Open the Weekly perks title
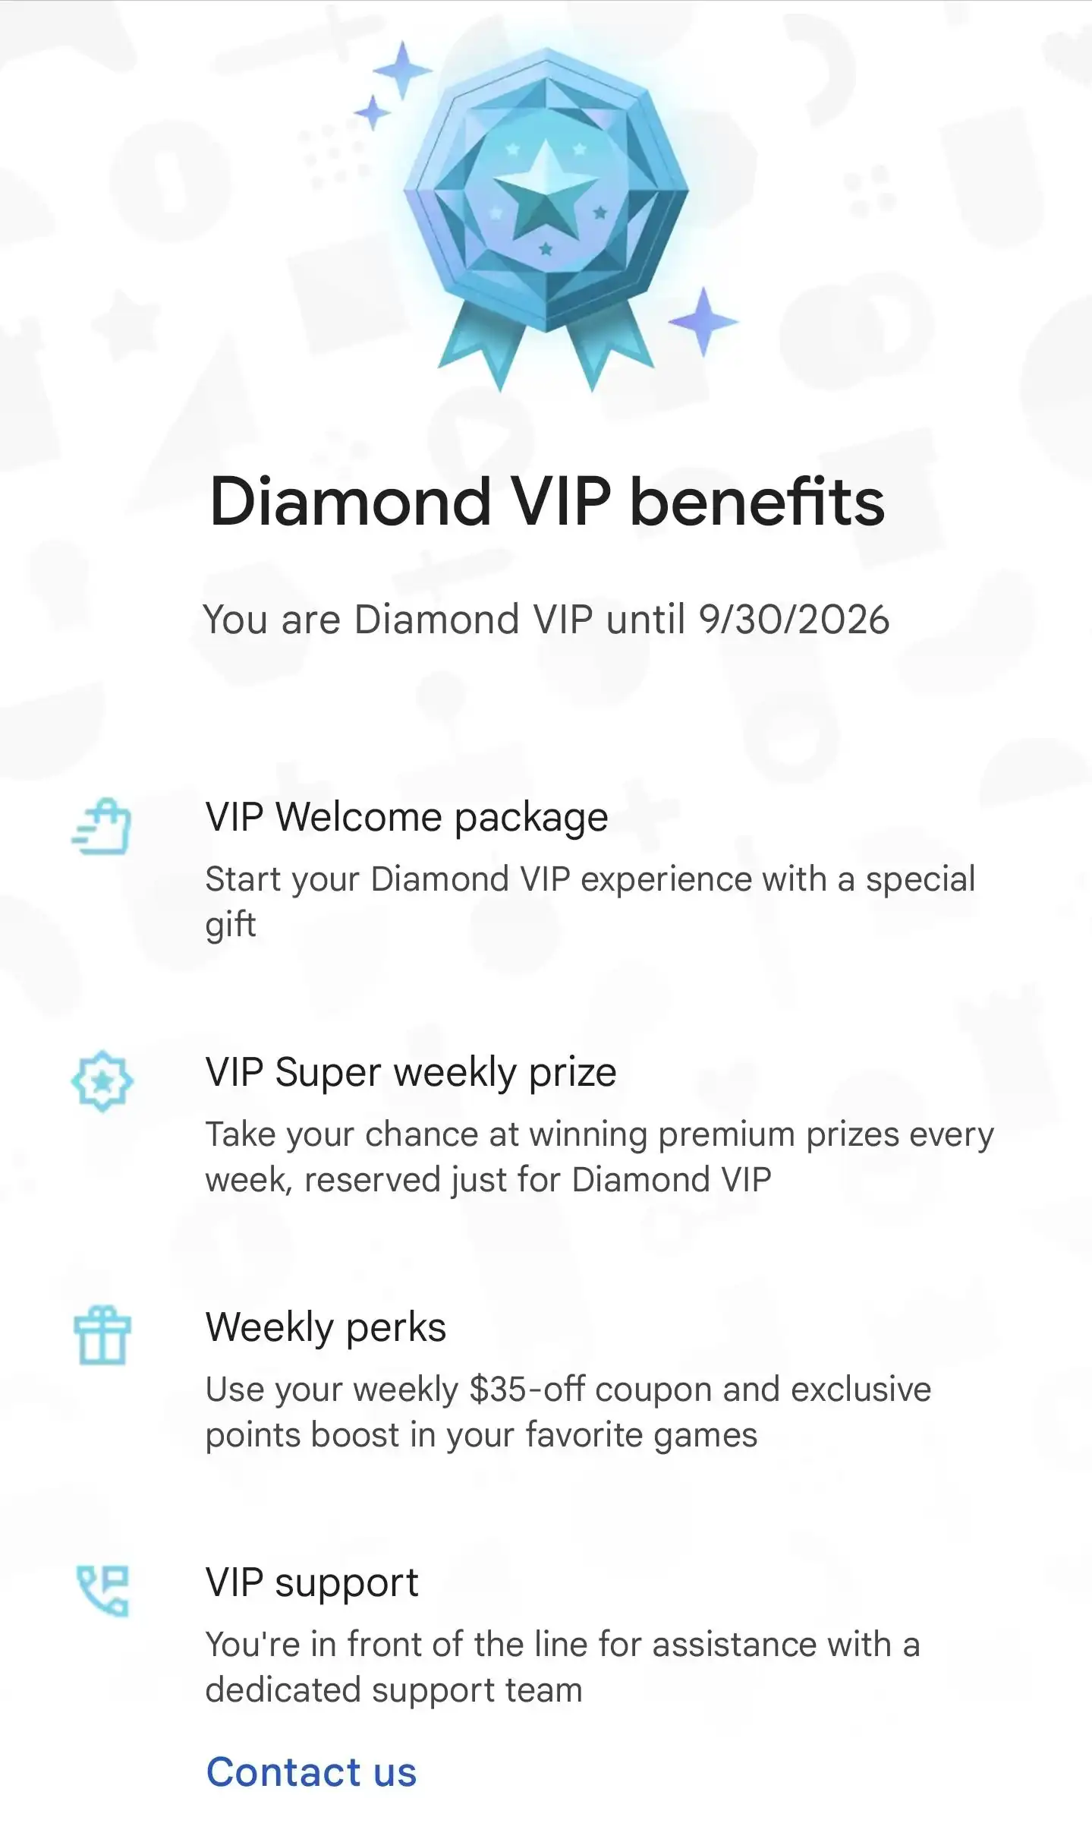 [326, 1328]
